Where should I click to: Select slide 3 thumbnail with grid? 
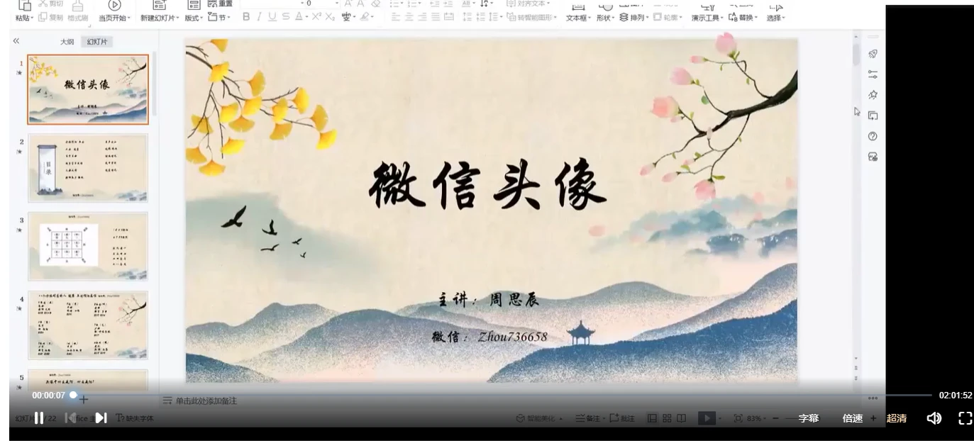tap(88, 247)
